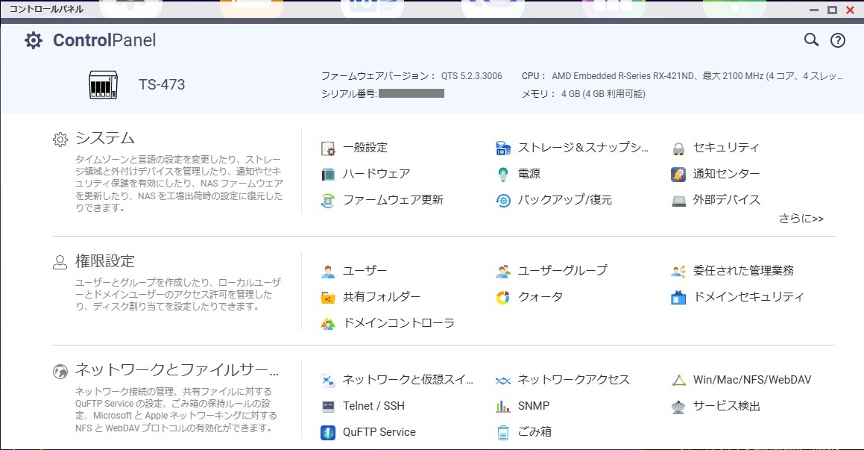Open the ネットワークとファイルサービス section heading

[177, 369]
